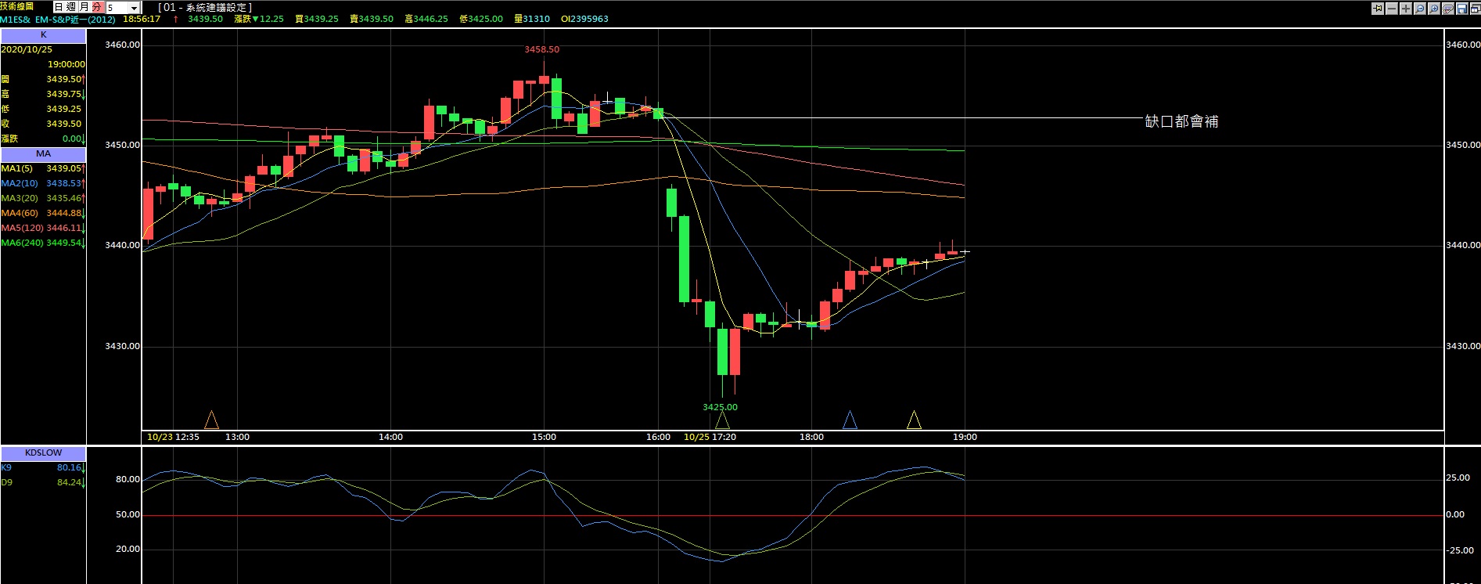Screen dimensions: 1481x584
Task: Click the 3458.50 high price label
Action: tap(541, 49)
